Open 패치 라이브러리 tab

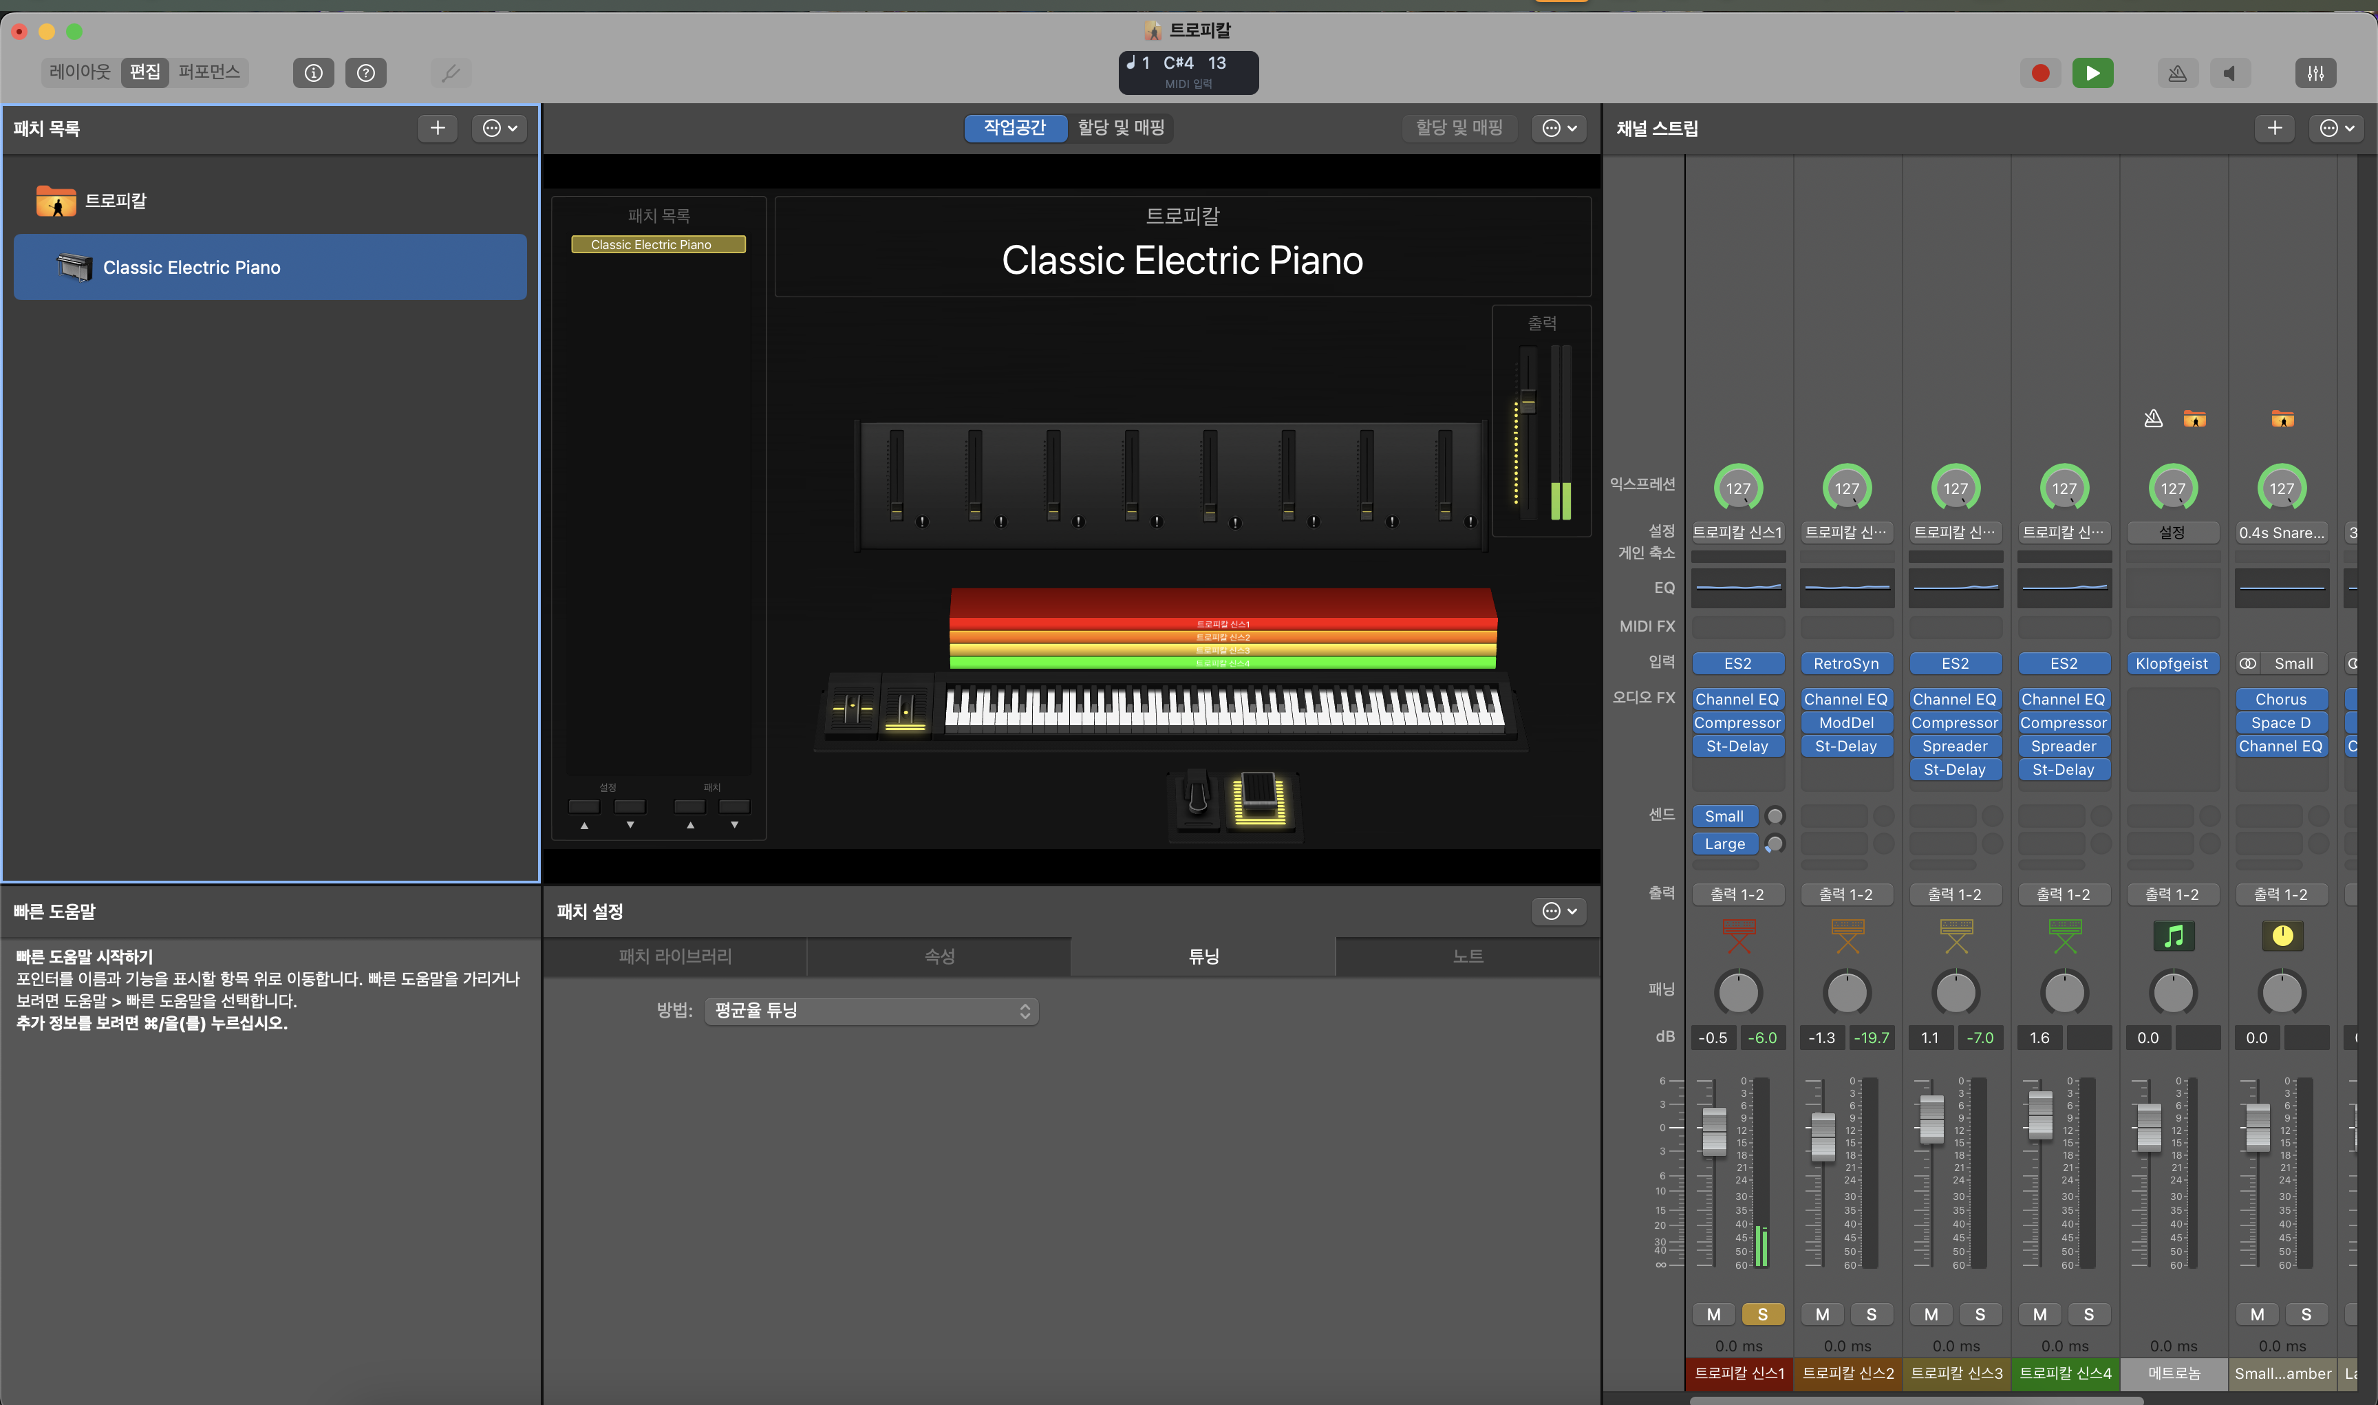click(675, 956)
